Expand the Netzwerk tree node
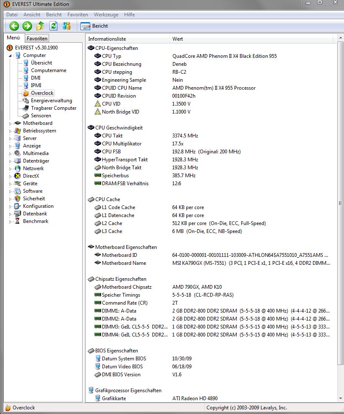Screen dimensions: 344x414 pyautogui.click(x=10, y=169)
